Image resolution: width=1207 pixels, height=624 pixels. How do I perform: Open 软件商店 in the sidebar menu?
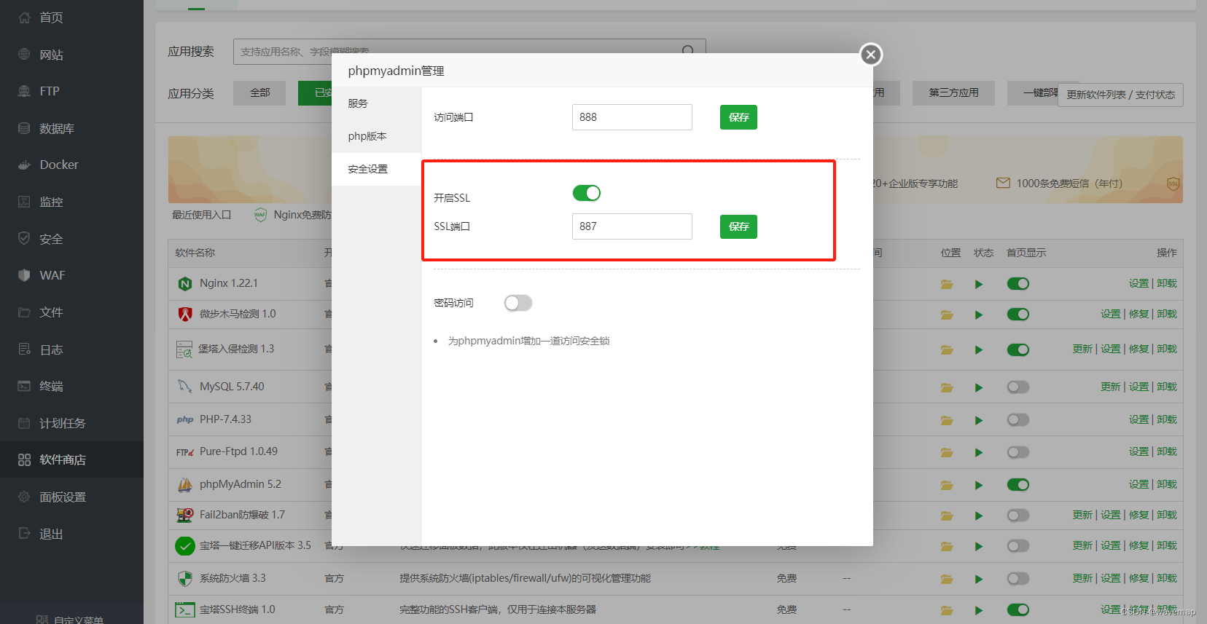pos(63,459)
